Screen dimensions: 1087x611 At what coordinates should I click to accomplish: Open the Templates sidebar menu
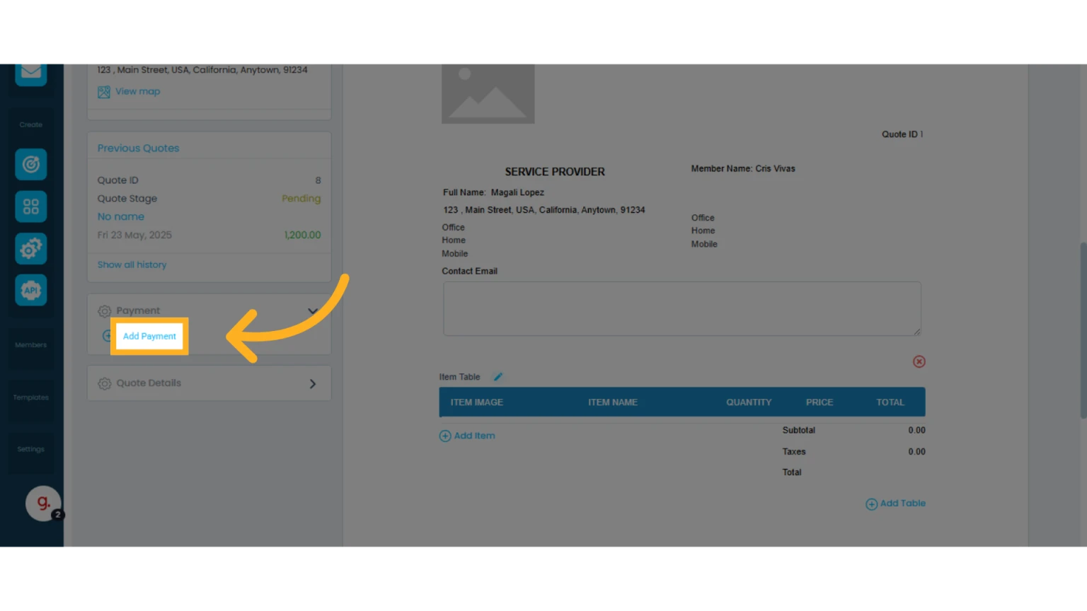[x=31, y=397]
